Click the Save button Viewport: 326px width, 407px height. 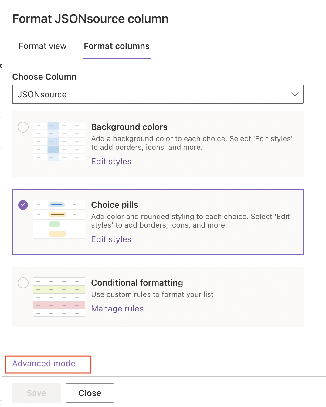pyautogui.click(x=36, y=393)
